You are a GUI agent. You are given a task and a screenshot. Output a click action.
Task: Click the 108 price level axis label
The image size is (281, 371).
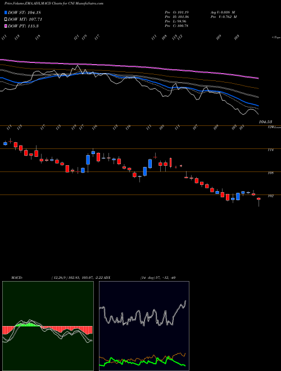pyautogui.click(x=270, y=173)
